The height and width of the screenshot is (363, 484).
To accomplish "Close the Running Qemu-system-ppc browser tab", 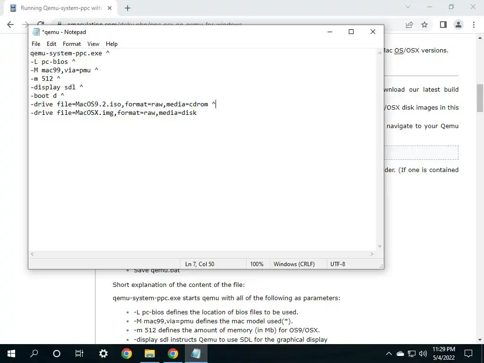I will 110,8.
